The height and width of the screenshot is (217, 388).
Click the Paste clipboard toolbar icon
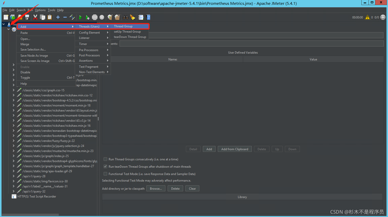pos(50,17)
